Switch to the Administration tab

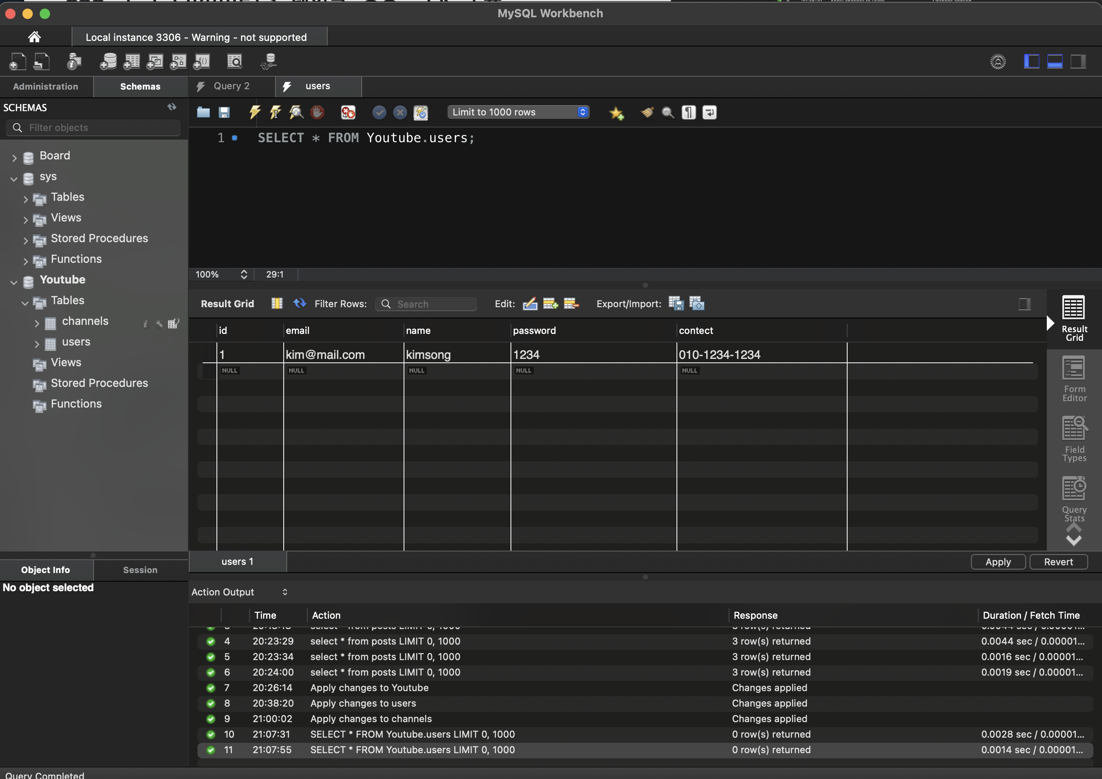pos(46,86)
